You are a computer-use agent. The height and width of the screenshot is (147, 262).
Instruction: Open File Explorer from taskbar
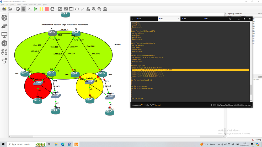pyautogui.click(x=56, y=144)
